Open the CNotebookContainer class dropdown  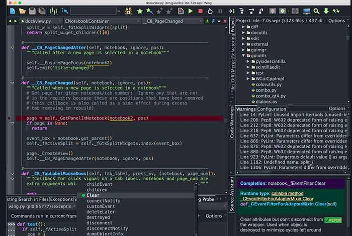102,21
